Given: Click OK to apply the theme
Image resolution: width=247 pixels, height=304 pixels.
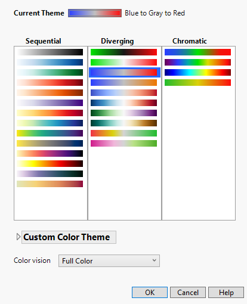Looking at the screenshot, I should pyautogui.click(x=150, y=293).
